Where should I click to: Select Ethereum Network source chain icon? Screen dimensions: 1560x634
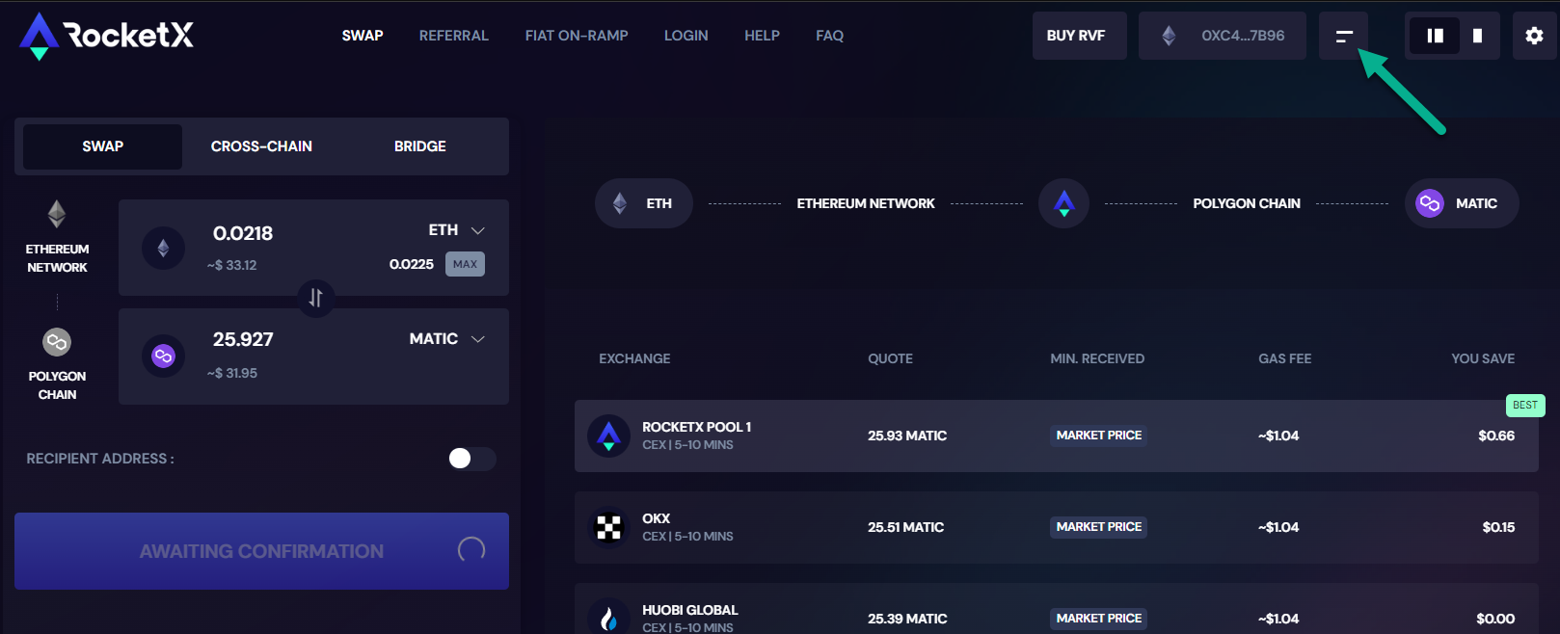(x=57, y=214)
